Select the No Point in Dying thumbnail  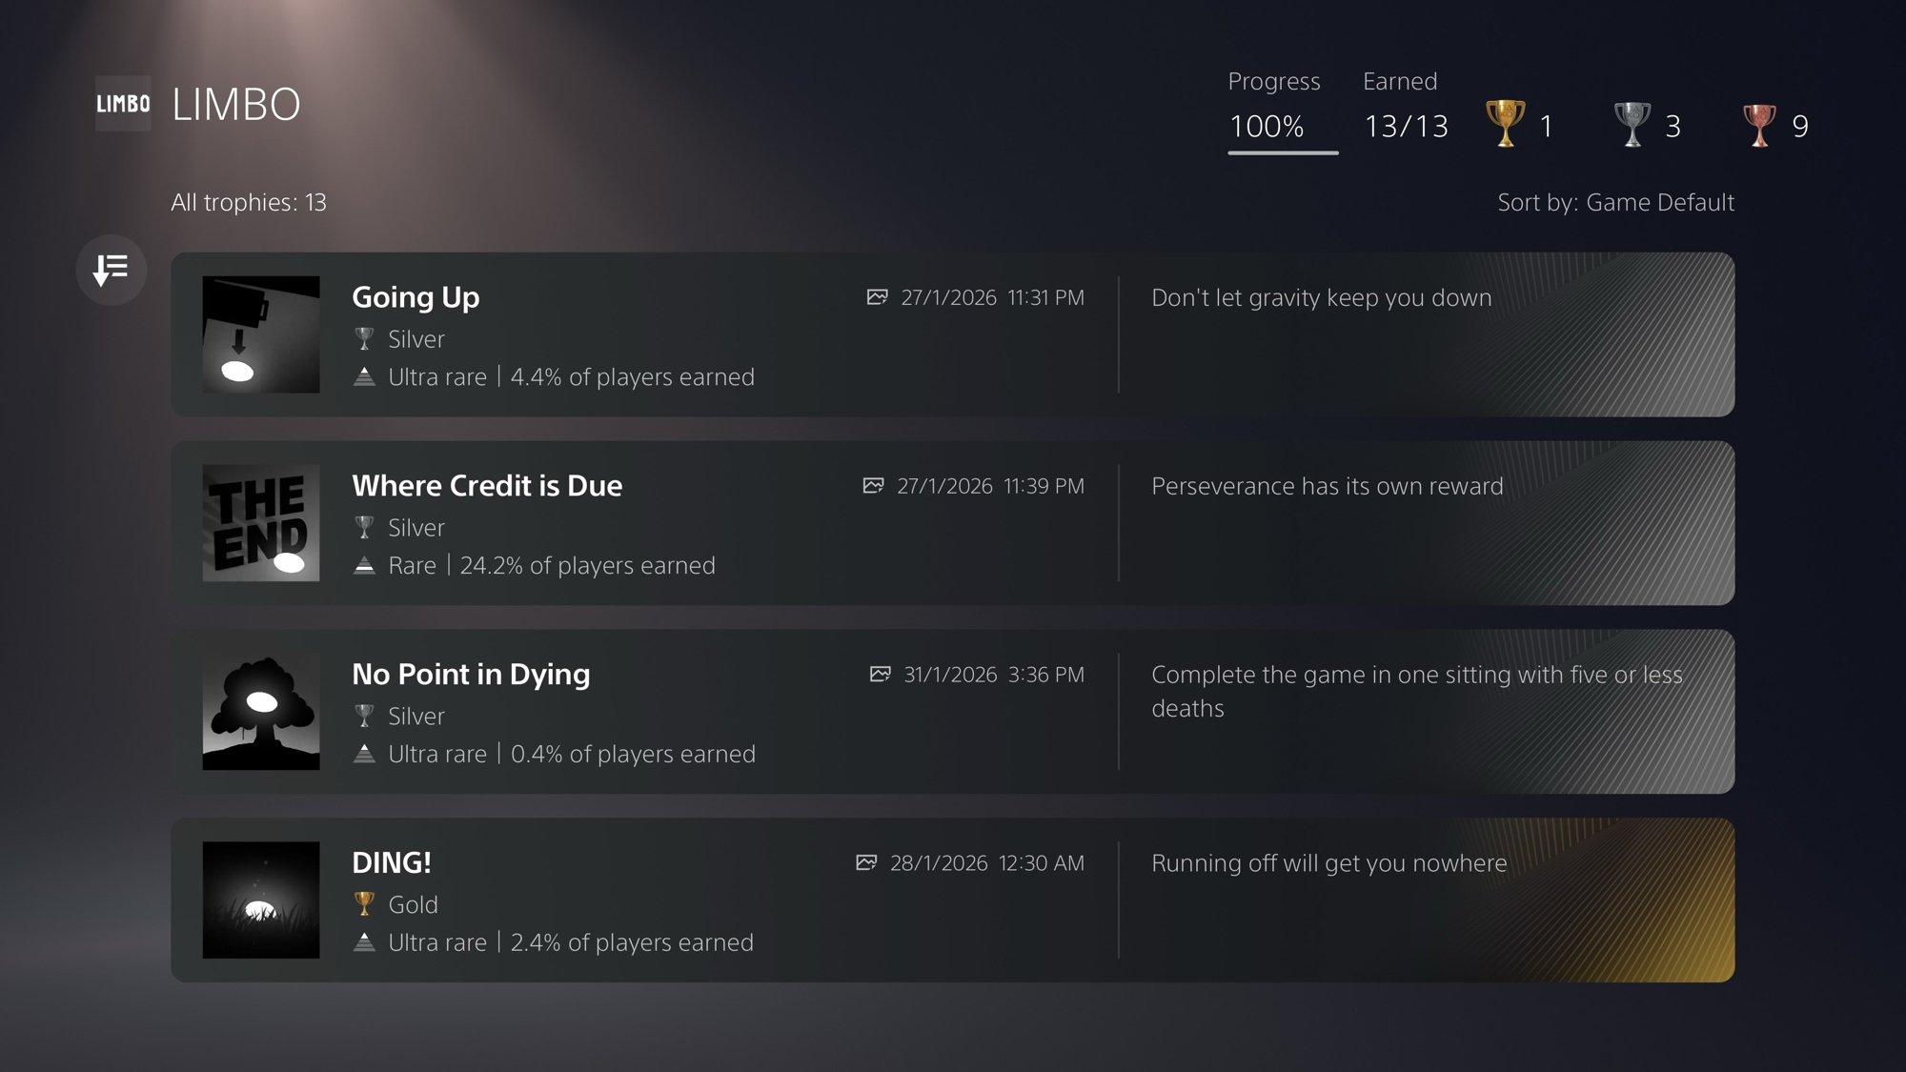pyautogui.click(x=261, y=712)
